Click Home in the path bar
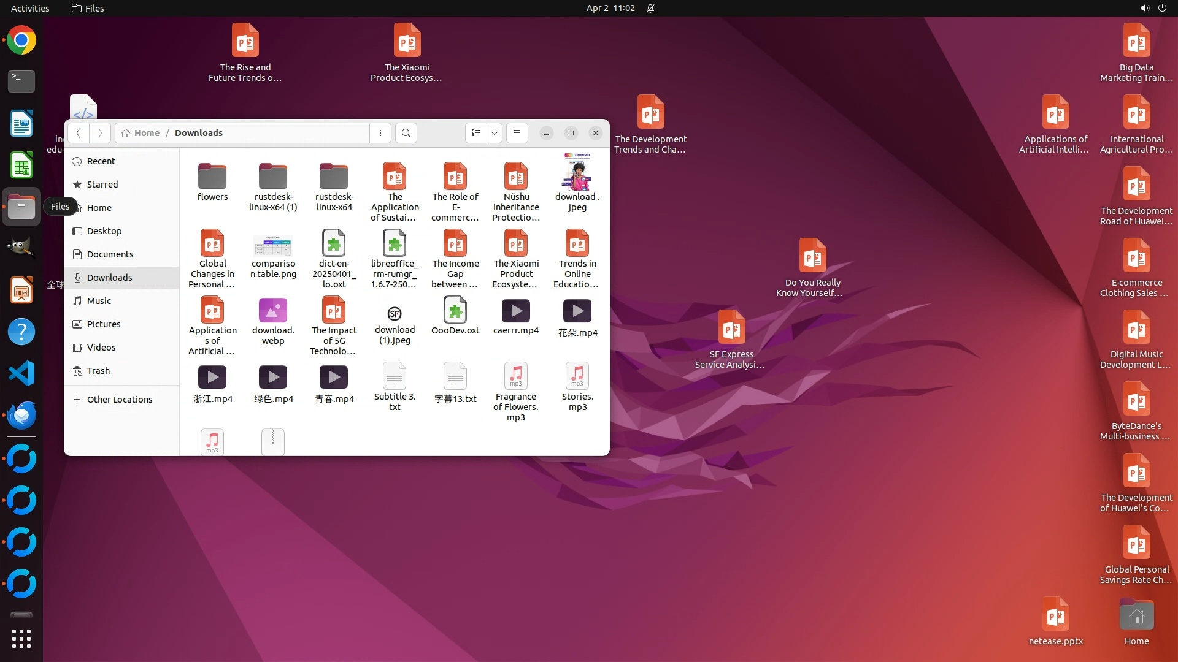Image resolution: width=1178 pixels, height=662 pixels. [146, 133]
